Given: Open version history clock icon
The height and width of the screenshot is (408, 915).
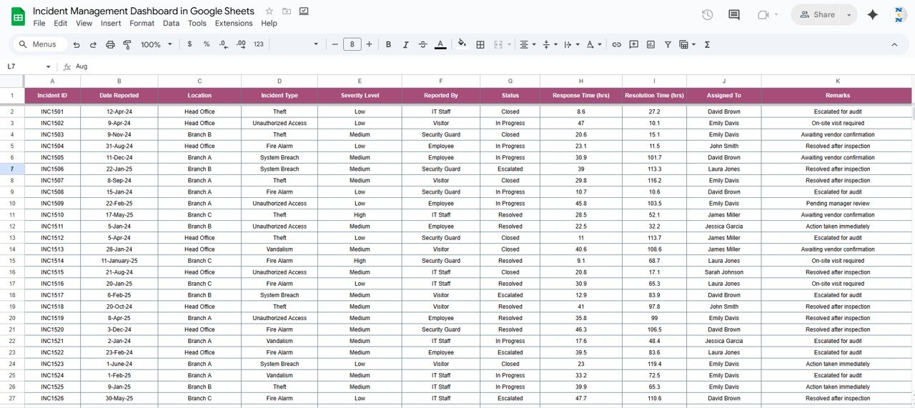Looking at the screenshot, I should point(708,14).
